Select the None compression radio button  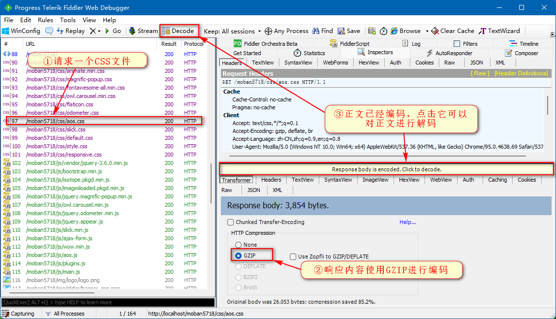click(239, 245)
